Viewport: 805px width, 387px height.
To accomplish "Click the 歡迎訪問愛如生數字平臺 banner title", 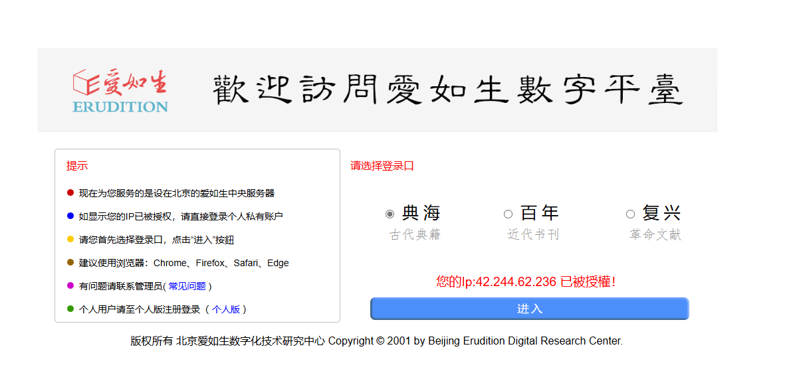I will (448, 90).
